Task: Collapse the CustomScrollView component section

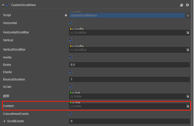Action: [x=3, y=5]
